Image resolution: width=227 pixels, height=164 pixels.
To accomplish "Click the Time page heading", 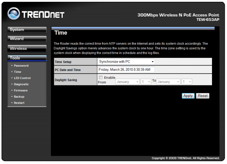I will (x=61, y=33).
